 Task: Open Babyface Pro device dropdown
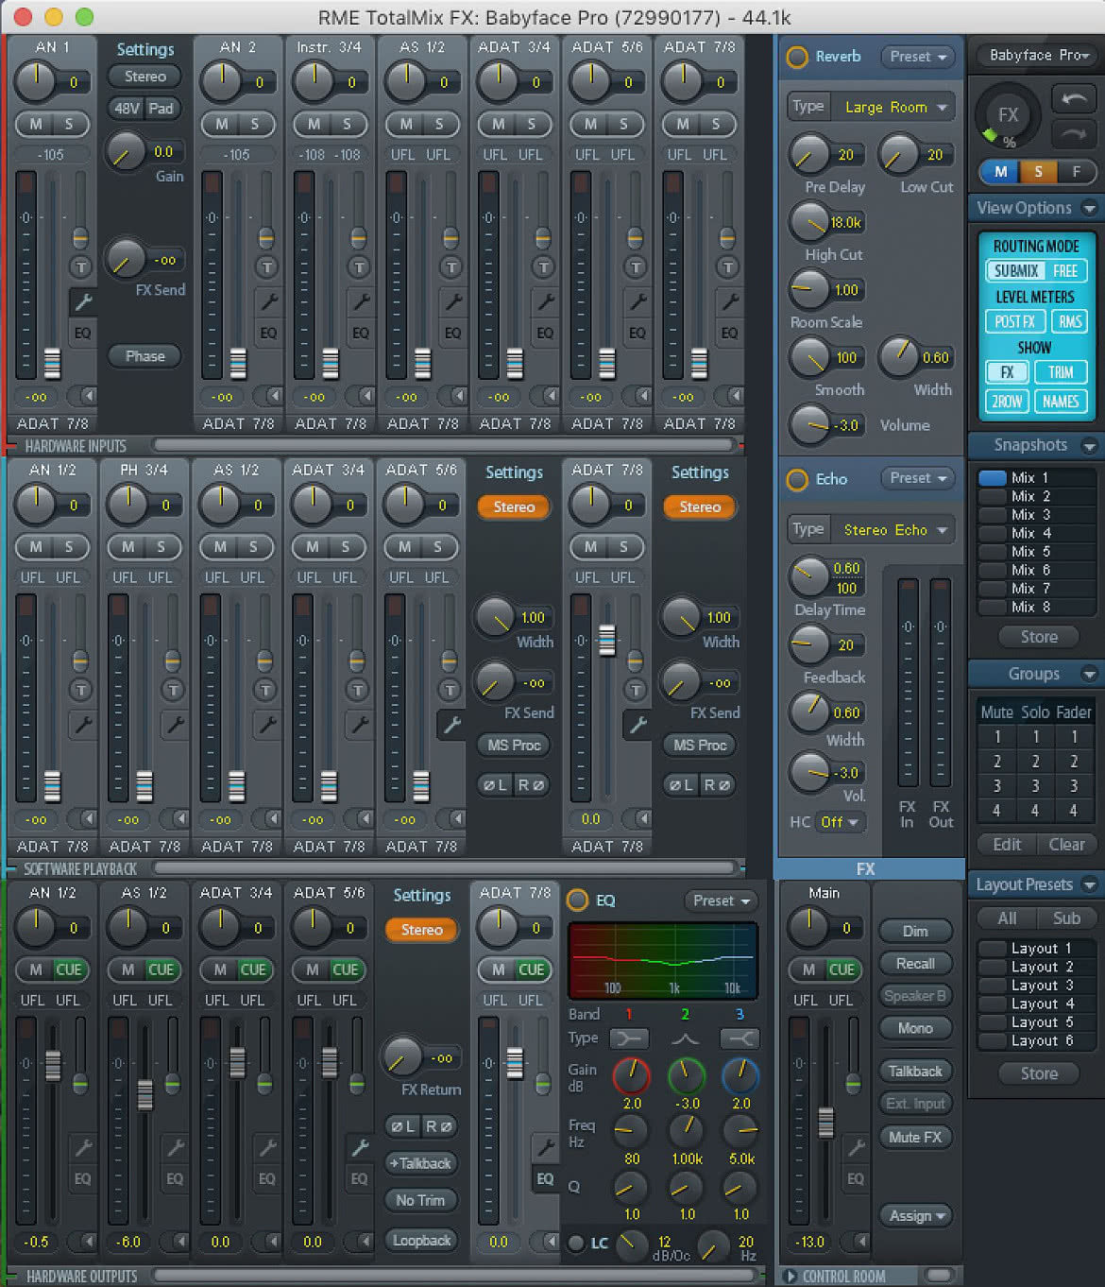[x=1039, y=56]
